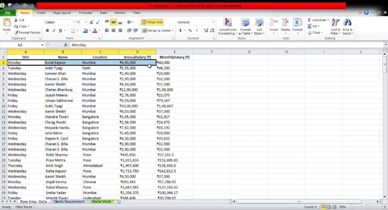Open the font size 11 dropdown
This screenshot has width=388, height=210.
pos(86,22)
